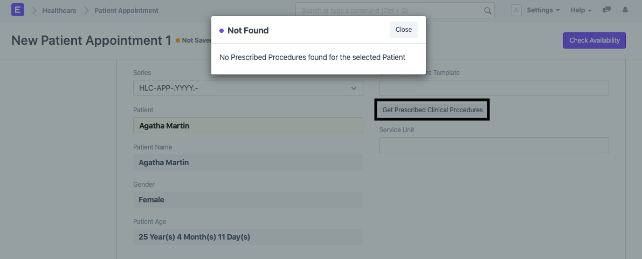The width and height of the screenshot is (642, 259).
Task: Click the Procedure Template input field
Action: [494, 88]
